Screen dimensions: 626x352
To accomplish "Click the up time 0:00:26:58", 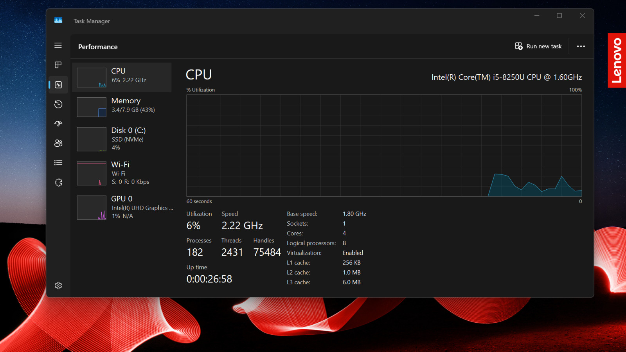I will 209,279.
